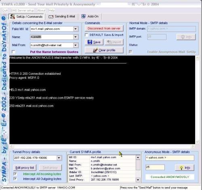Expand the Fake MX Id dropdown

coord(76,29)
